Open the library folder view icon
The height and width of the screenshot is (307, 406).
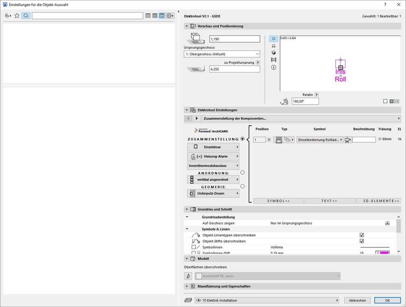pos(8,16)
